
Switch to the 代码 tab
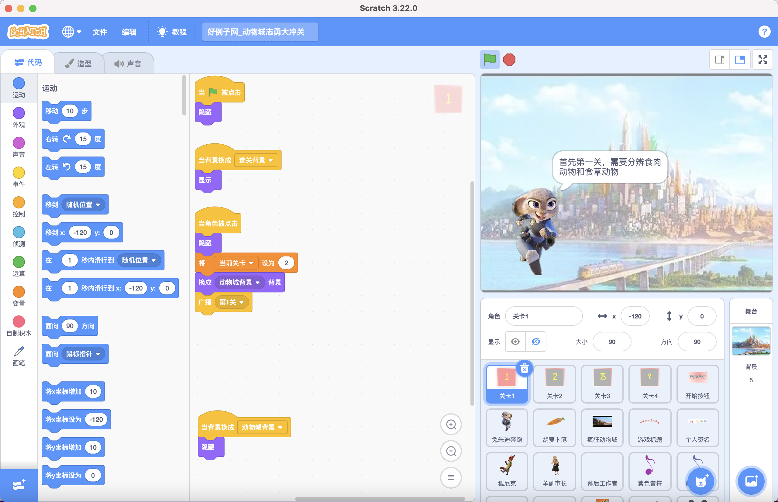[28, 62]
